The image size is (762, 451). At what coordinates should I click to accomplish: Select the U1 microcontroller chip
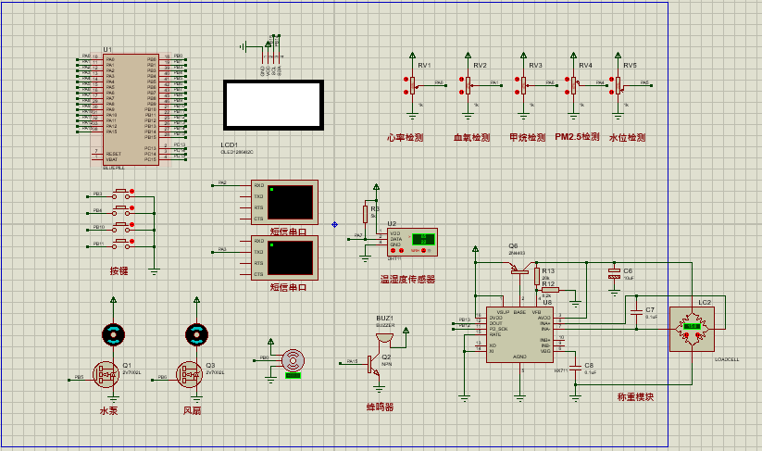pos(131,110)
